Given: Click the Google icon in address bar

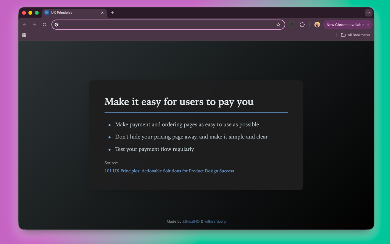Looking at the screenshot, I should tap(56, 25).
